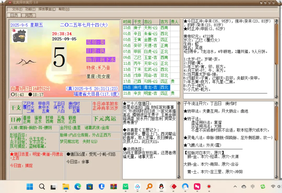
Task: Open the 择吉事宜 menu
Action: (x=47, y=9)
